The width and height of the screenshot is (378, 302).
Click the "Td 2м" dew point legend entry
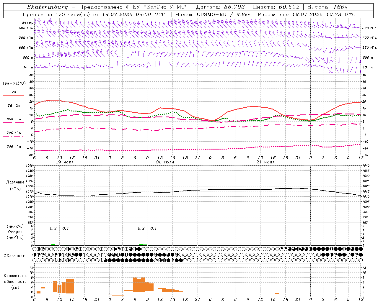14,106
